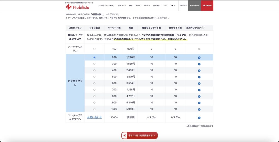Viewport: 279px width, 142px height.
Task: Click the X icon in the パーソナルプラン row
Action: click(x=199, y=49)
